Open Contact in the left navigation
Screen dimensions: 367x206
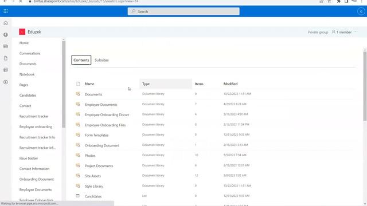25,106
